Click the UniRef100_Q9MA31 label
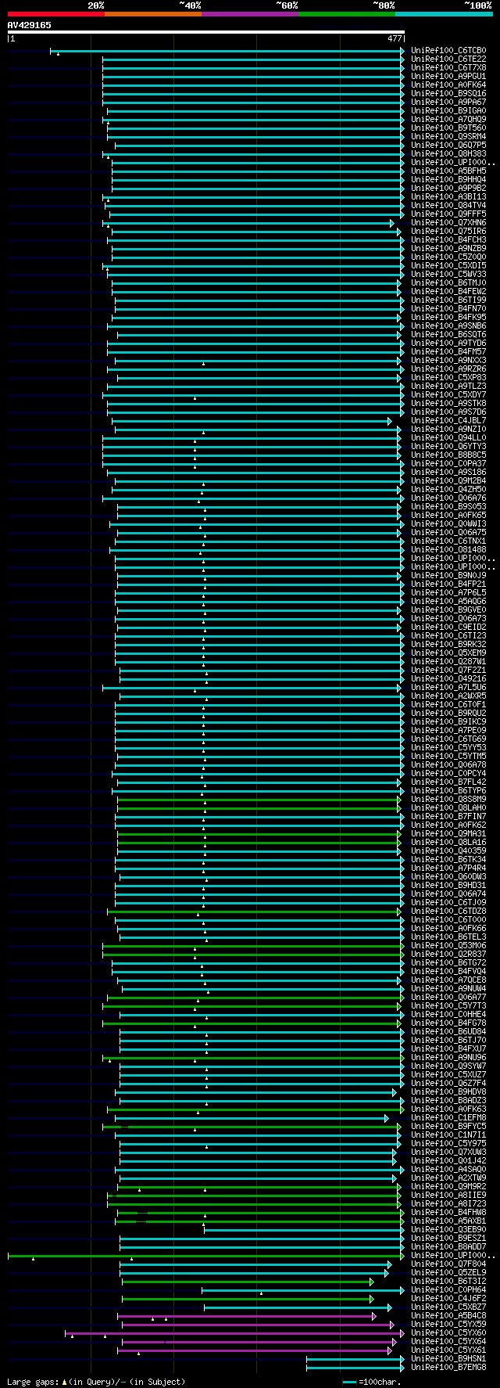 pos(448,834)
